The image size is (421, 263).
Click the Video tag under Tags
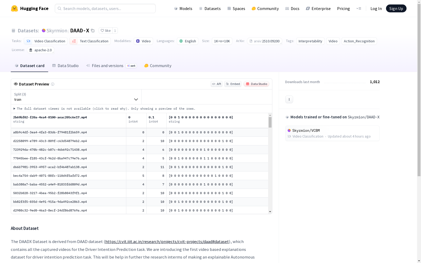click(x=333, y=41)
